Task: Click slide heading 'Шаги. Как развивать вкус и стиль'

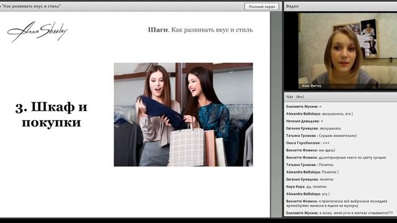Action: [200, 30]
